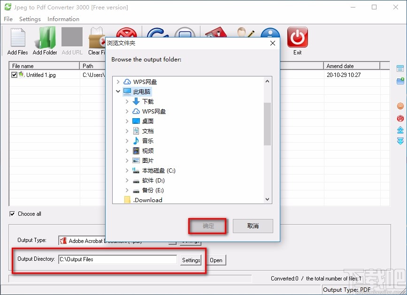Click the remove item minus icon
This screenshot has height=295, width=407.
(401, 106)
